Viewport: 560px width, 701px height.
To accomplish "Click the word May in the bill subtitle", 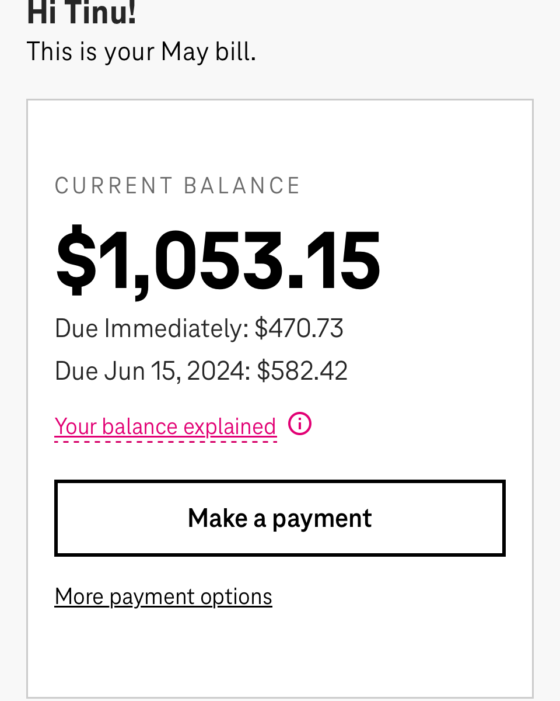I will point(185,51).
